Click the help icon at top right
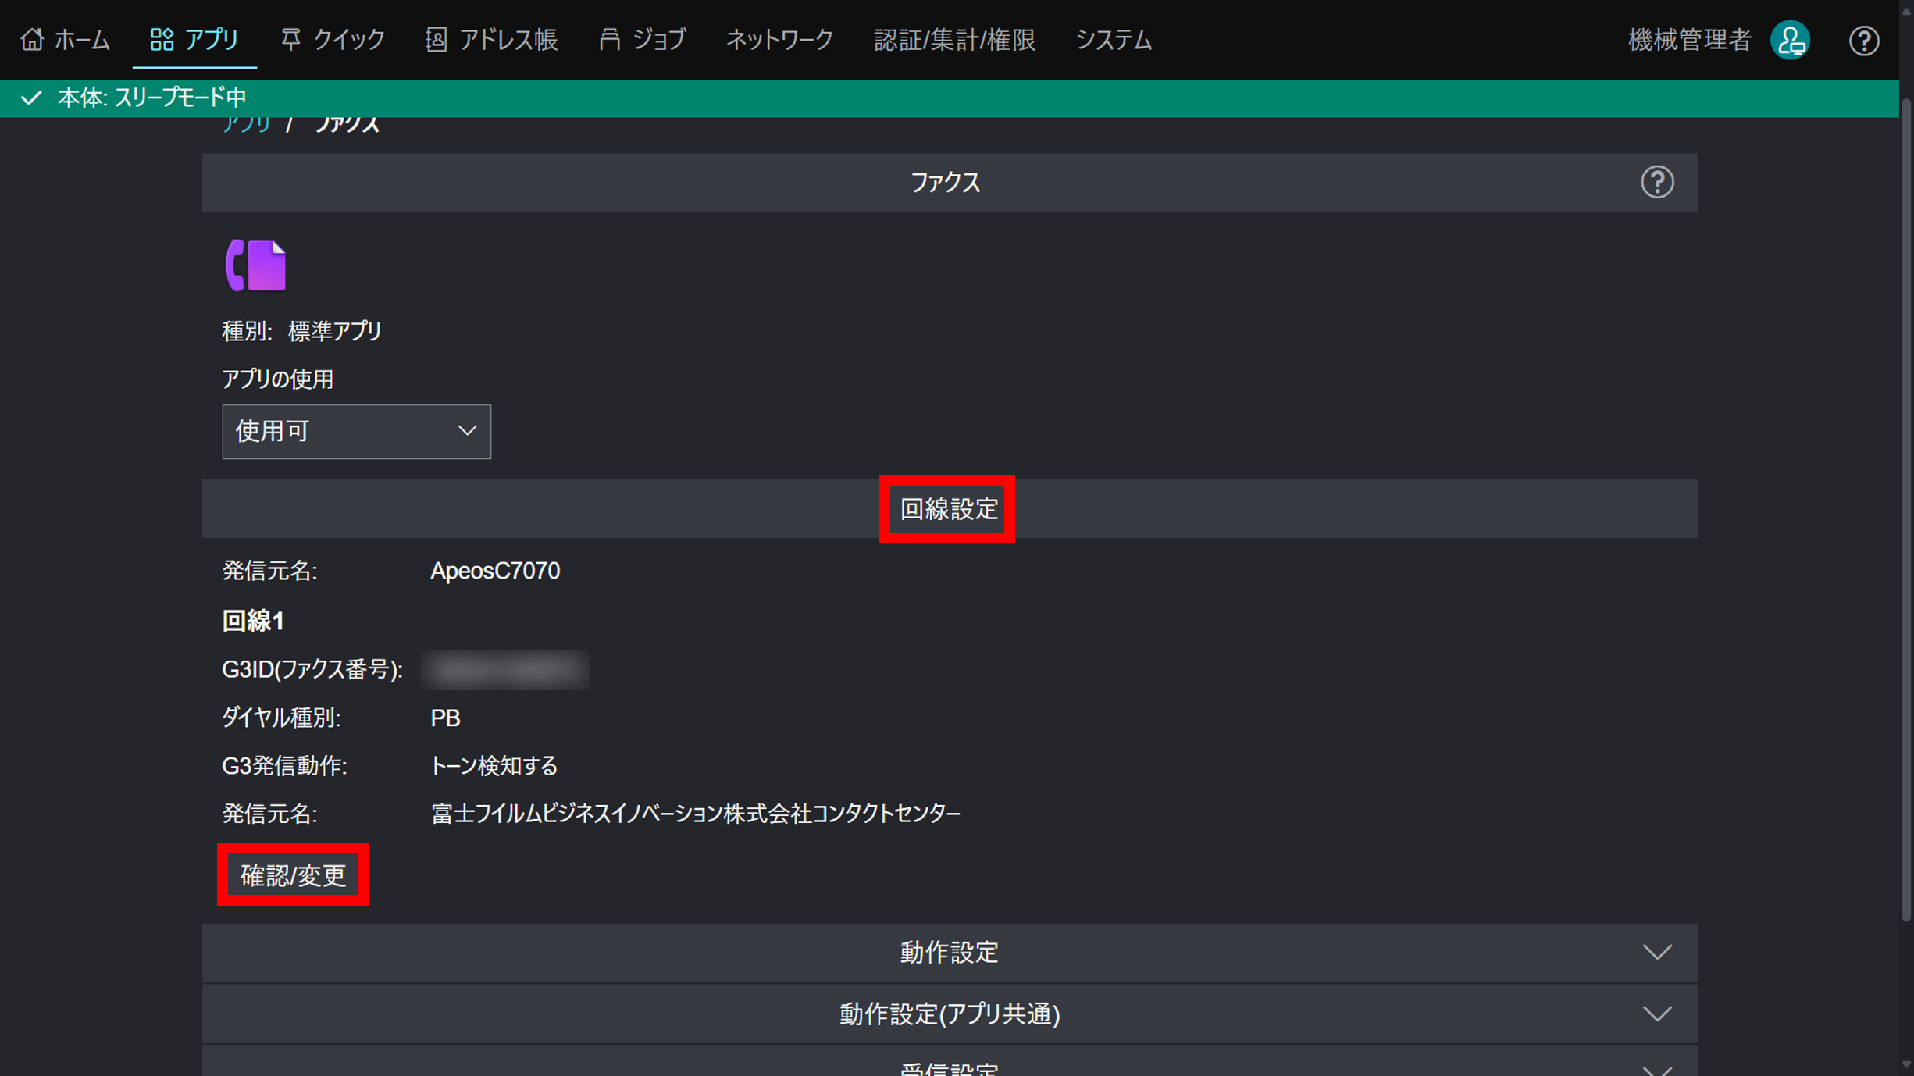The image size is (1914, 1076). pos(1865,41)
